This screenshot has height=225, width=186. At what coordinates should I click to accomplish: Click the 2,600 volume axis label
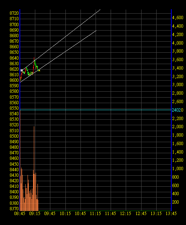(178, 102)
